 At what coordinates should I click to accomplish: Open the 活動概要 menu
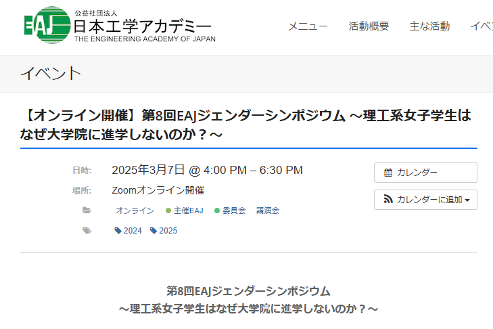coord(369,26)
